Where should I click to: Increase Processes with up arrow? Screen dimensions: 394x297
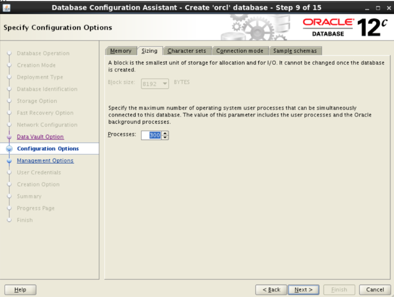165,133
